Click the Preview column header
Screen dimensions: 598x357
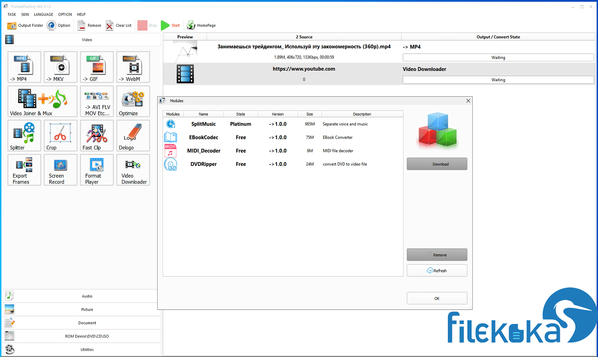point(185,37)
